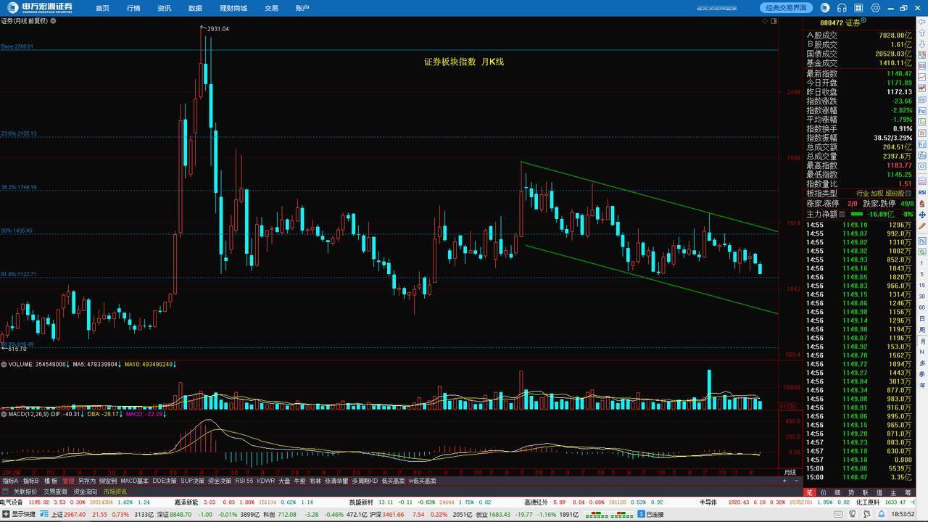The image size is (928, 522).
Task: Open the 交易 menu
Action: 271,8
